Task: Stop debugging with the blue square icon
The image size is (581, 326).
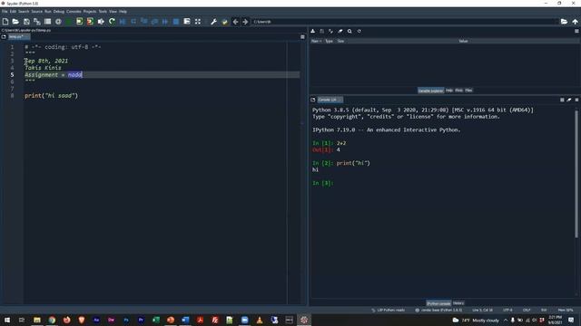Action: coord(176,22)
